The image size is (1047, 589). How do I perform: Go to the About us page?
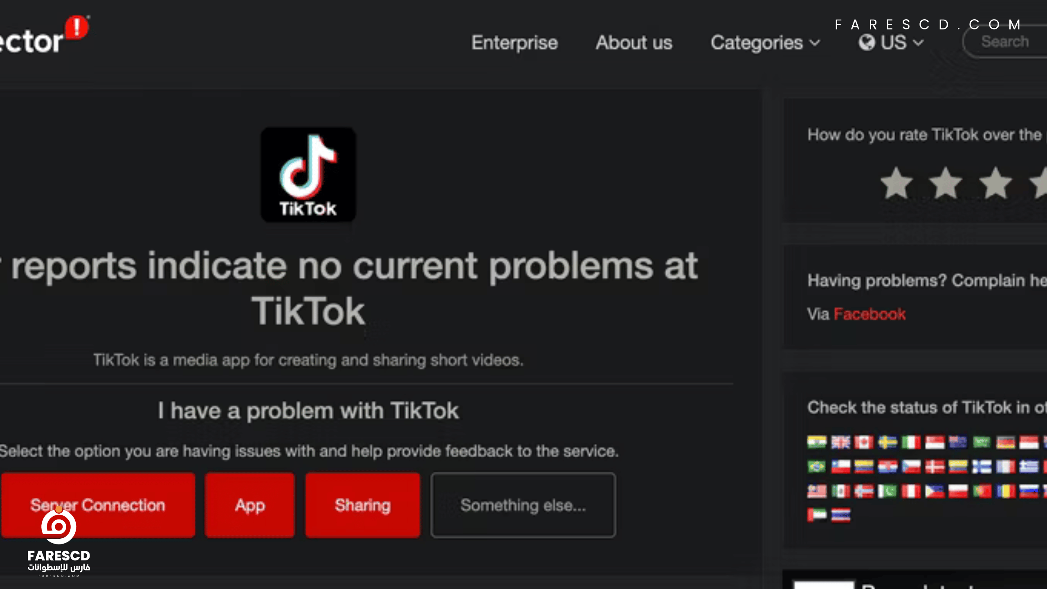(x=634, y=43)
